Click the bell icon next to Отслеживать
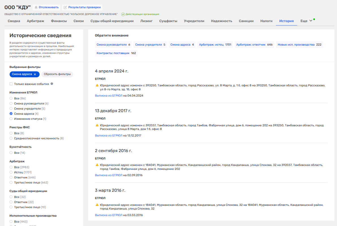The width and height of the screenshot is (337, 226). (36, 7)
